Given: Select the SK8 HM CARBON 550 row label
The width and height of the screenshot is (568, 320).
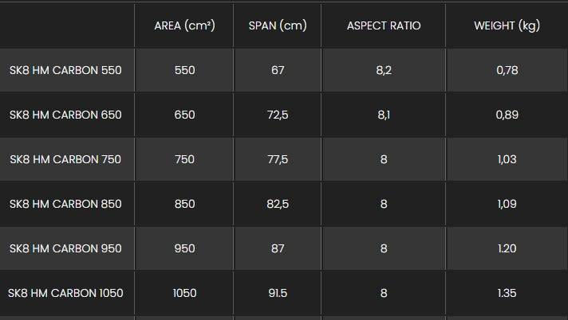Looking at the screenshot, I should 66,70.
